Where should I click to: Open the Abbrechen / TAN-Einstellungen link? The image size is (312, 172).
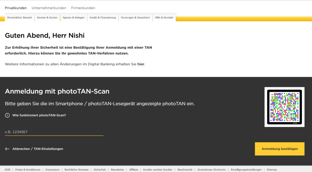[37, 149]
